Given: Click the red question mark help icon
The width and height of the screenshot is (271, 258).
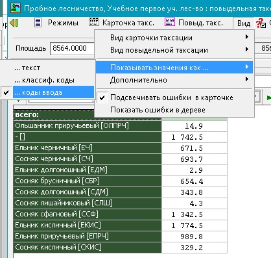Looking at the screenshot, I should click(x=261, y=23).
